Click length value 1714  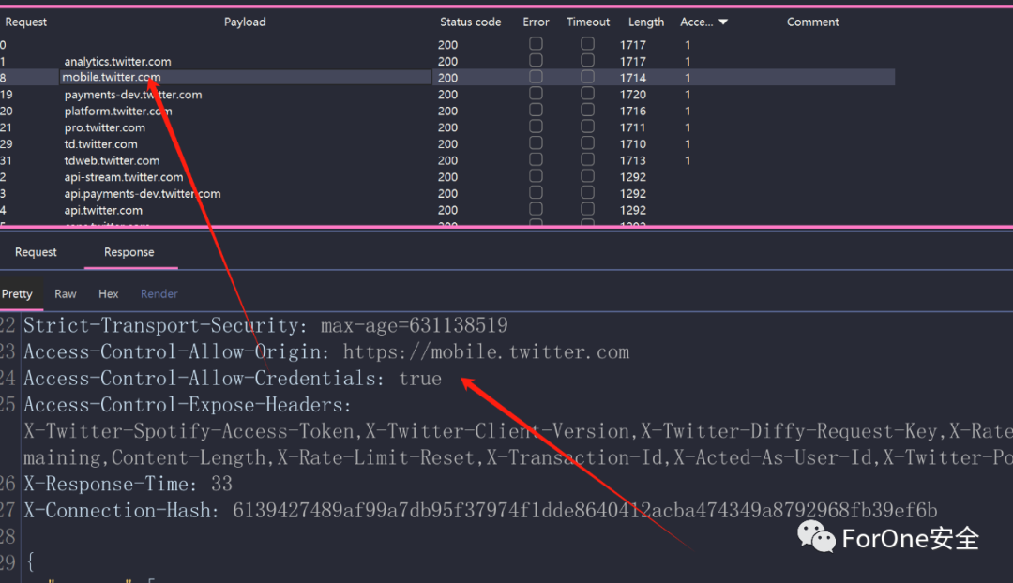(x=632, y=78)
